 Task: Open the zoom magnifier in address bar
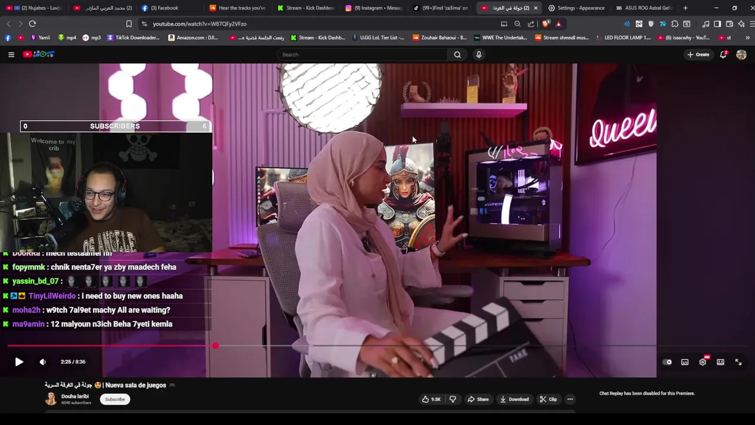[517, 24]
